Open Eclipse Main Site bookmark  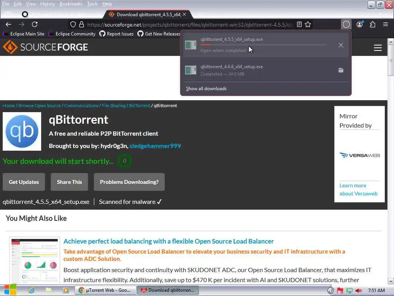[x=23, y=34]
